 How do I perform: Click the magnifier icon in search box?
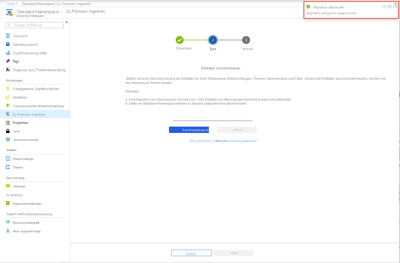[10, 25]
